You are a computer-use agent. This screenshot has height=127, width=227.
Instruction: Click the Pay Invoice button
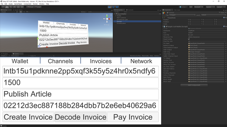133,117
